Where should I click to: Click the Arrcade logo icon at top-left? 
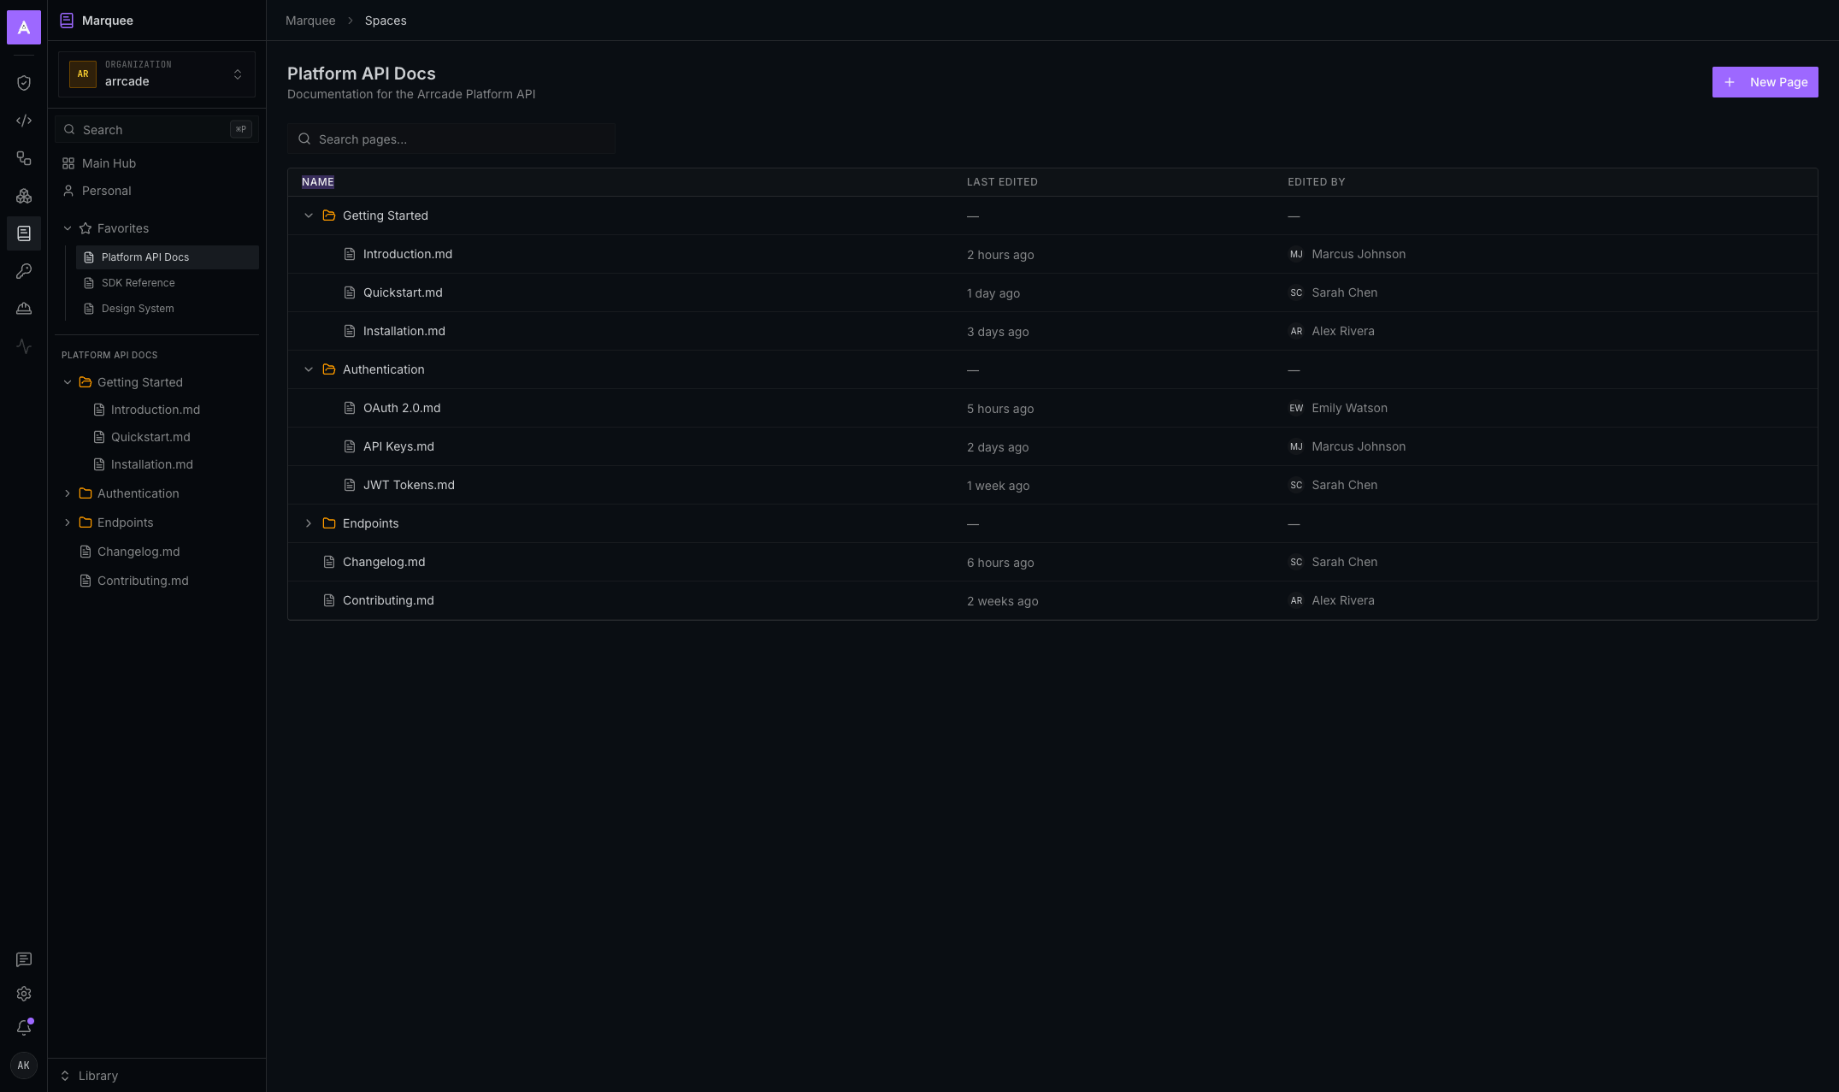click(24, 27)
